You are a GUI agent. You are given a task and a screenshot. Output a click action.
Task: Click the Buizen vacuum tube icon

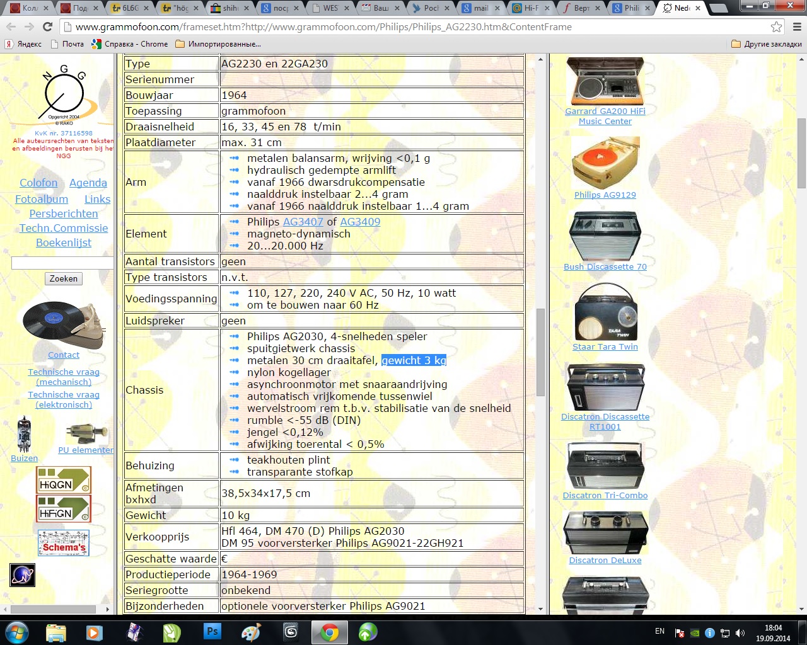pyautogui.click(x=24, y=435)
